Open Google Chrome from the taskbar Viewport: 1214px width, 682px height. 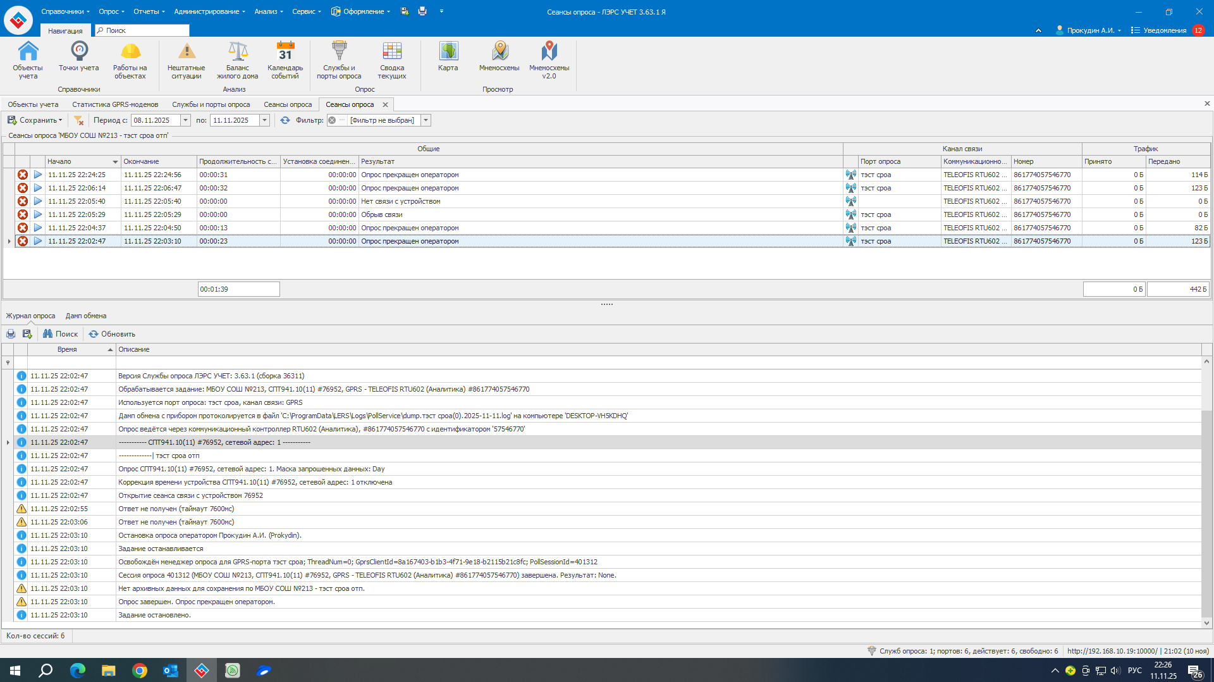tap(139, 671)
